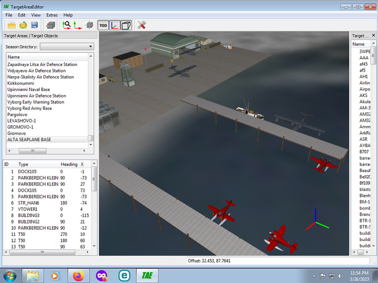This screenshot has height=283, width=378.
Task: Click the volume speaker tray icon
Action: [341, 276]
